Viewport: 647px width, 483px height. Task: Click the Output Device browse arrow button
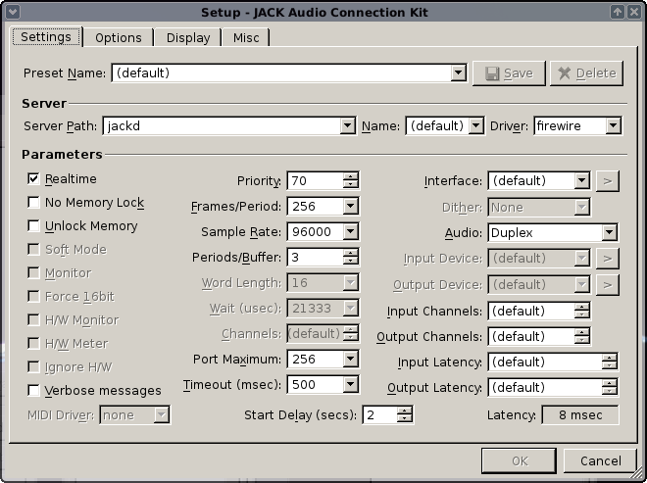pos(608,284)
